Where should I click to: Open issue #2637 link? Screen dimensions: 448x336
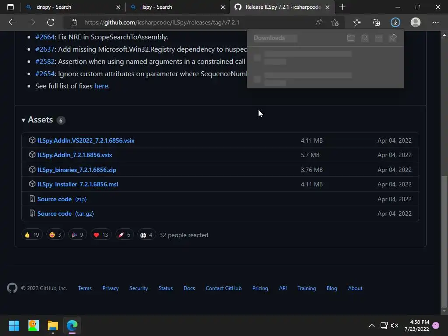click(45, 49)
